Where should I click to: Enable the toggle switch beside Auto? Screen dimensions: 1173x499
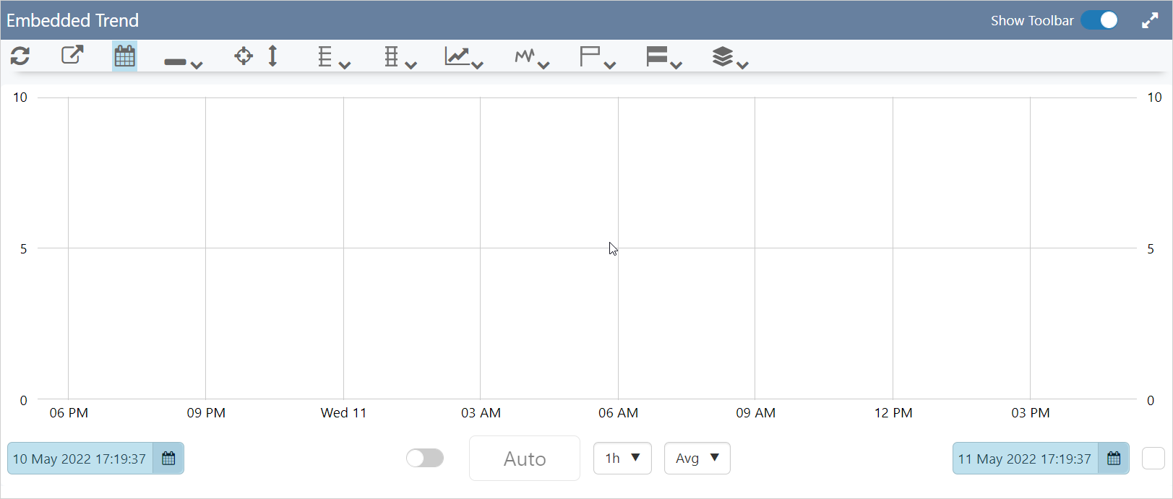[425, 458]
